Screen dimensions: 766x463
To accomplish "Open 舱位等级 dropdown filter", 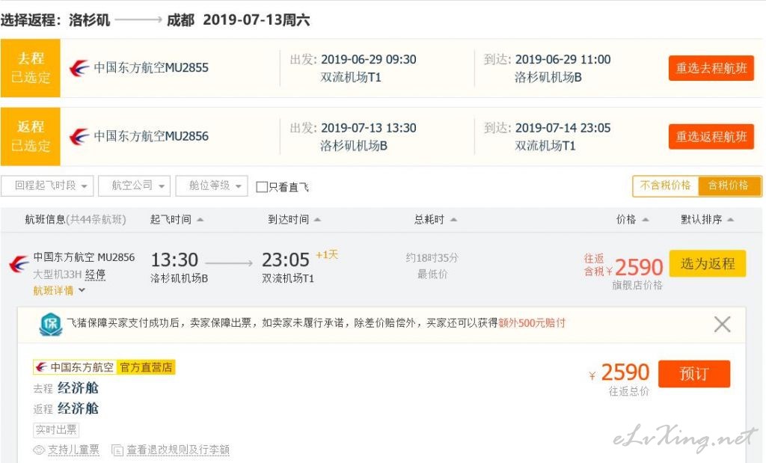I will click(x=212, y=186).
